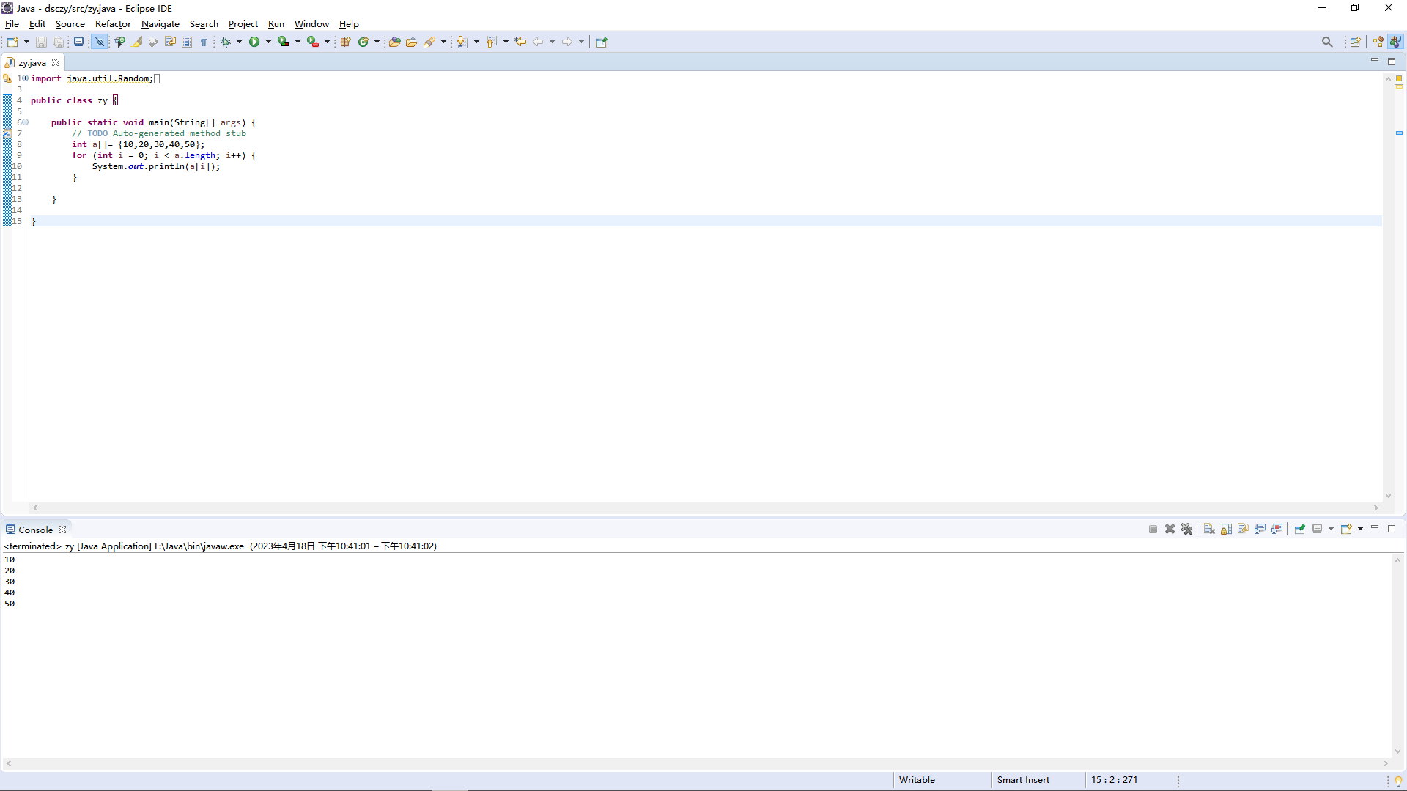The width and height of the screenshot is (1407, 791).
Task: Click the Open Perspective icon
Action: (1355, 42)
